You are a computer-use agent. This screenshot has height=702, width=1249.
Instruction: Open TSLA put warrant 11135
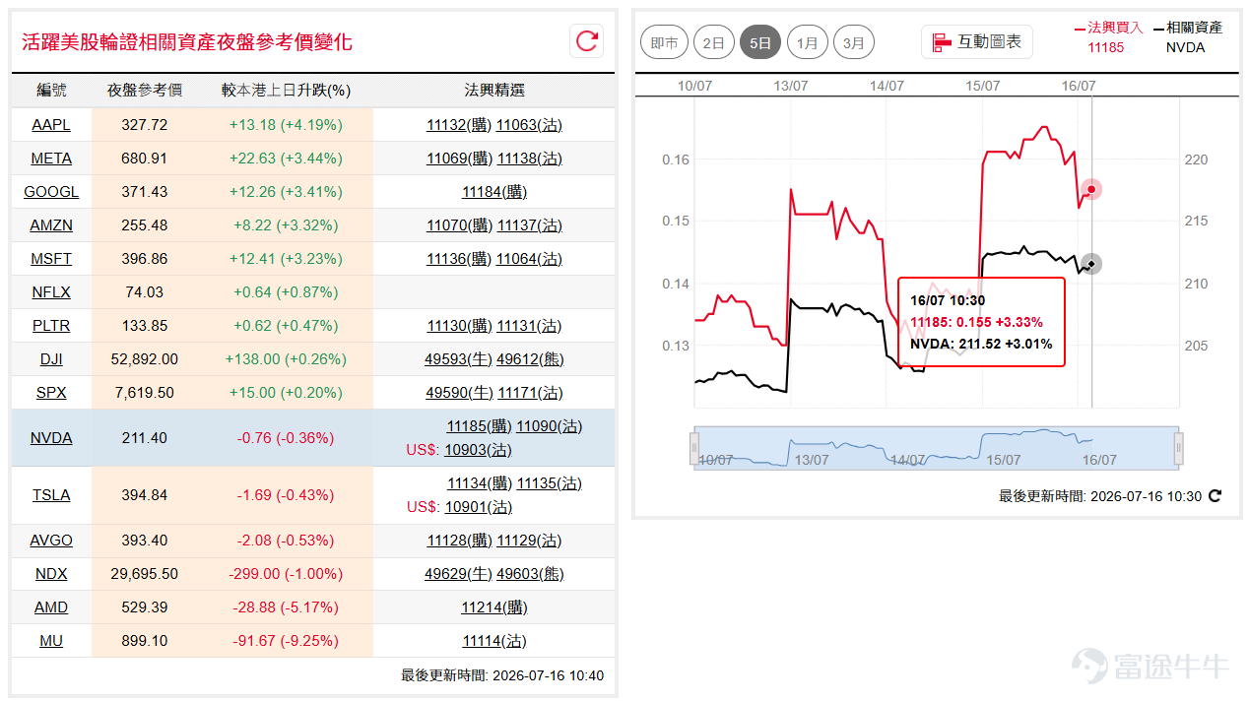pyautogui.click(x=549, y=483)
